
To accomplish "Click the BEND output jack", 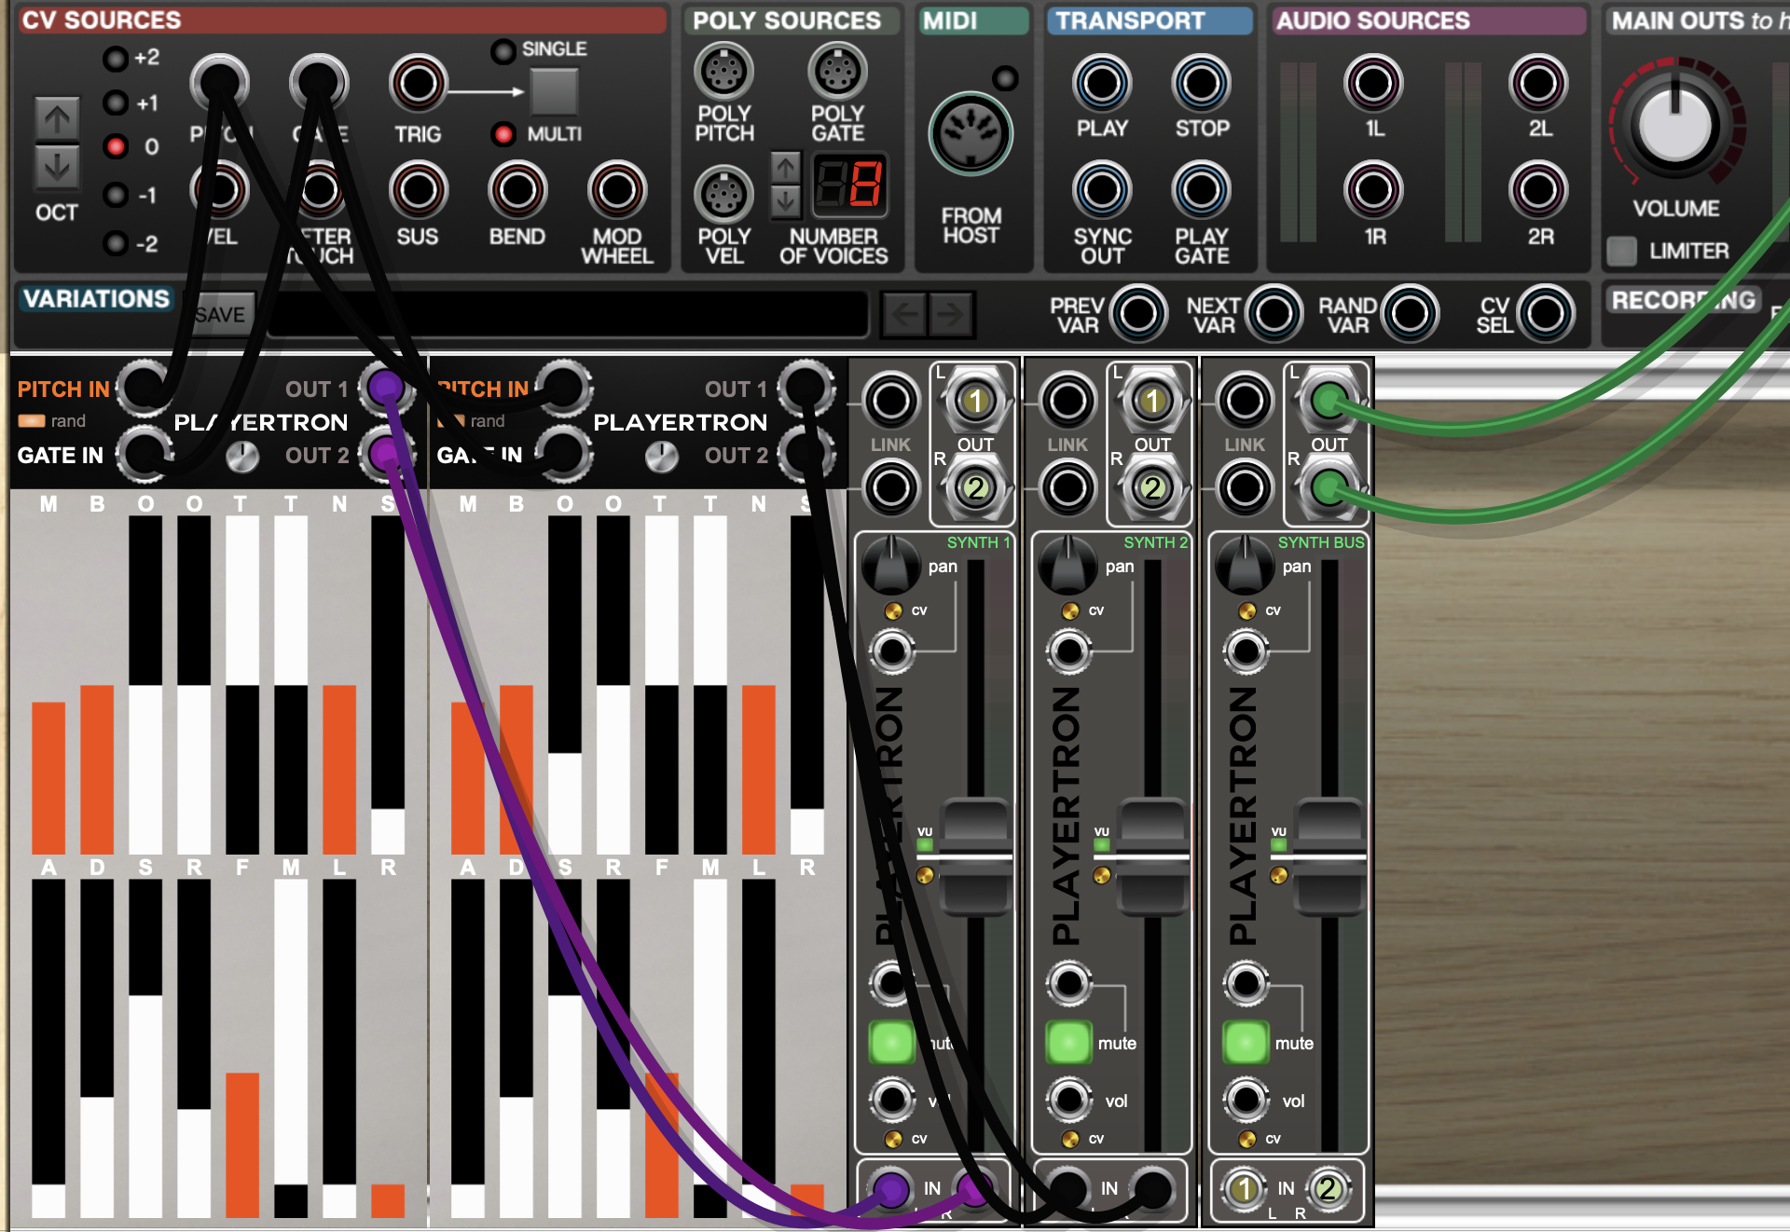I will pyautogui.click(x=517, y=190).
